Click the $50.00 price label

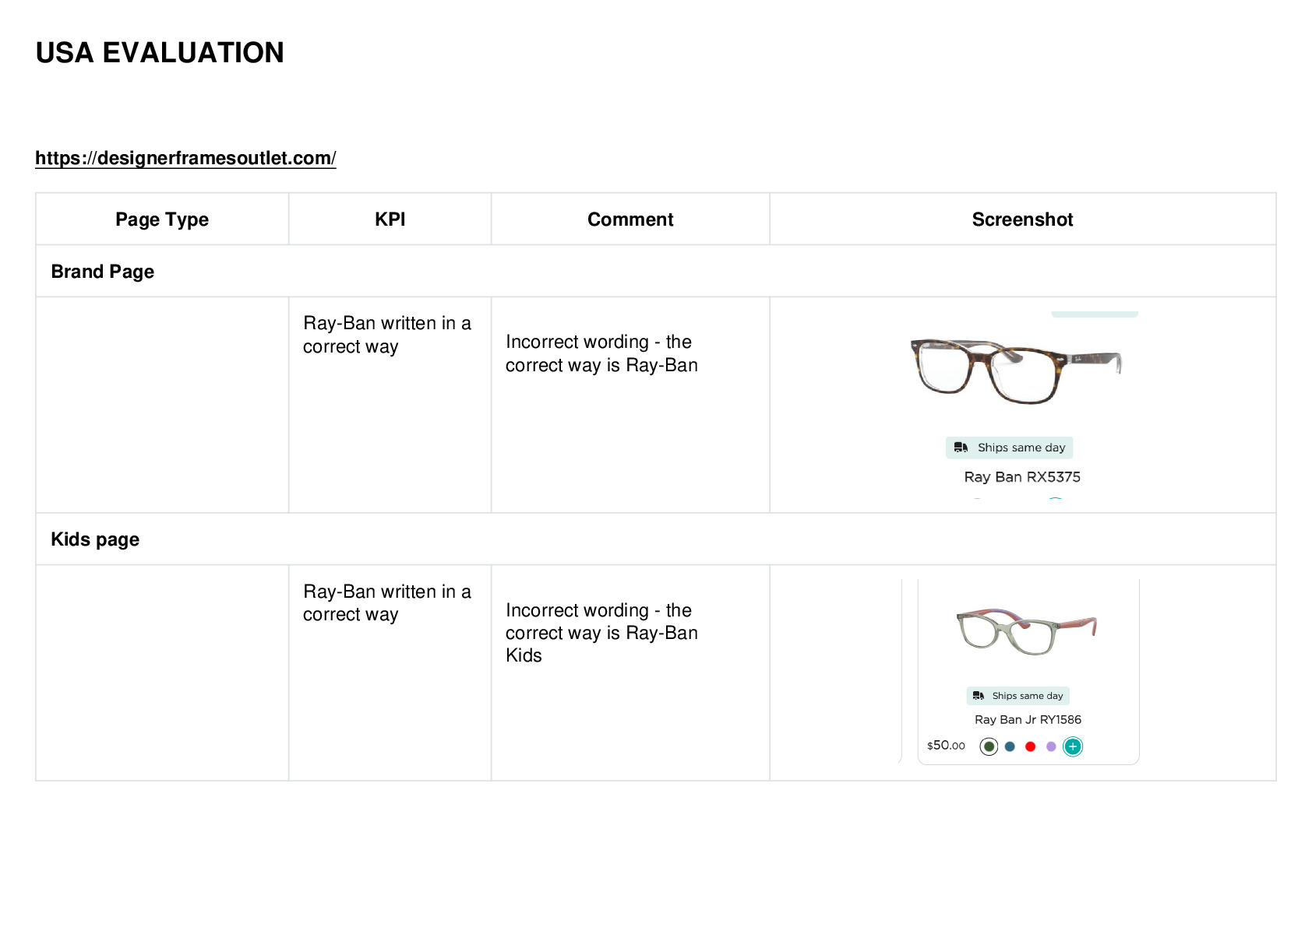tap(946, 746)
